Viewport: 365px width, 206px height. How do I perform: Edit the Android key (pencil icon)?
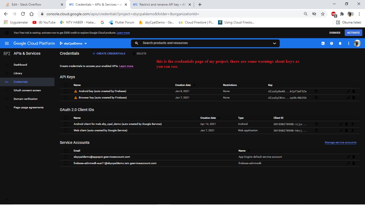[x=348, y=91]
